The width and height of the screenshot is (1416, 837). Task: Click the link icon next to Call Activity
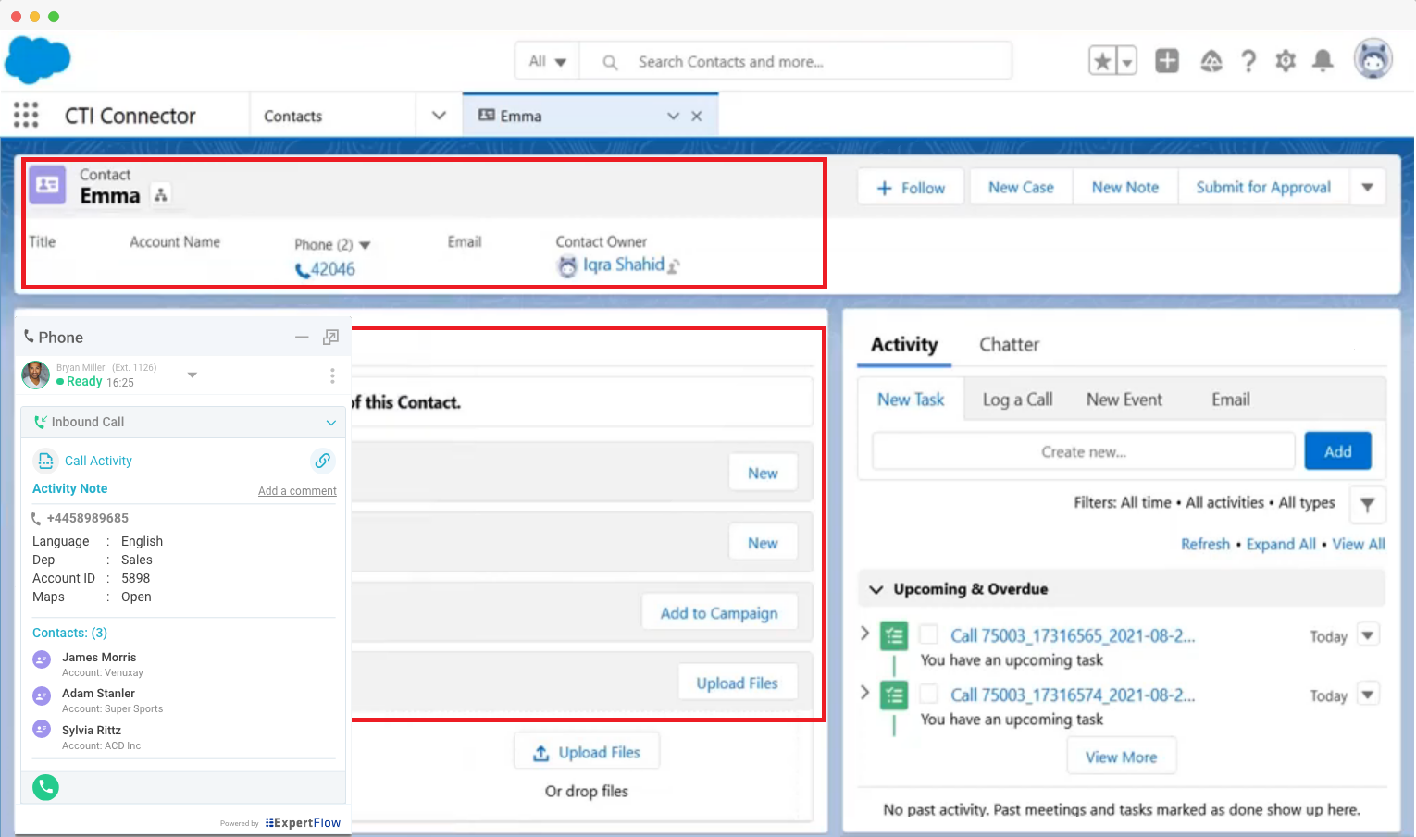(322, 460)
